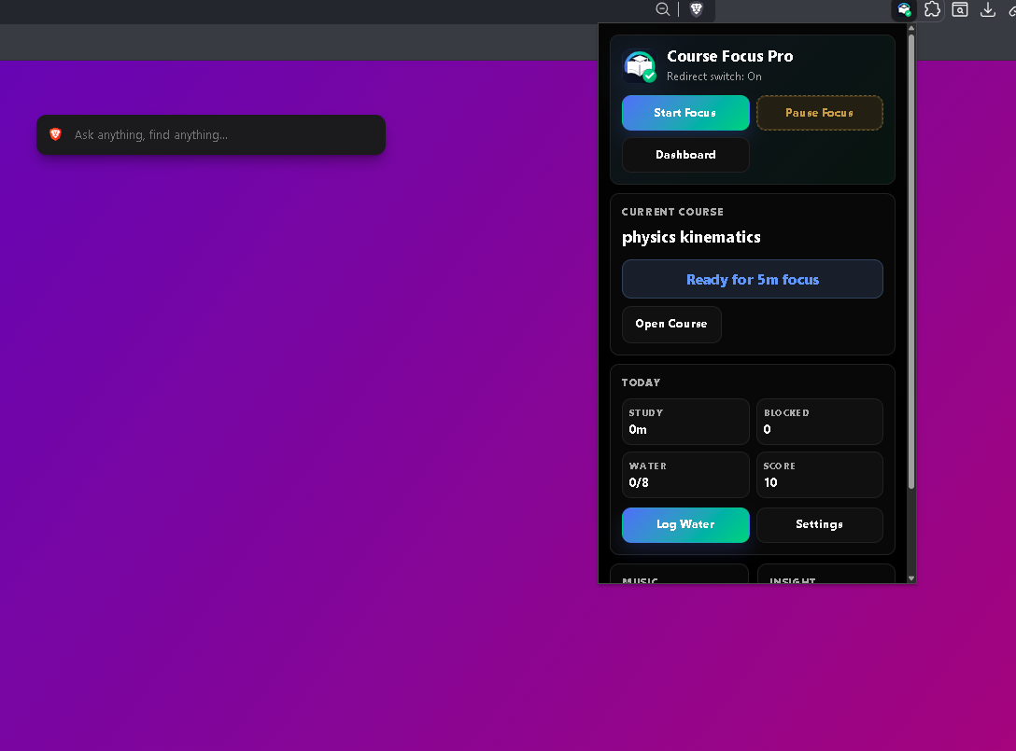Viewport: 1016px width, 751px height.
Task: Click the TODAY section label
Action: (641, 382)
